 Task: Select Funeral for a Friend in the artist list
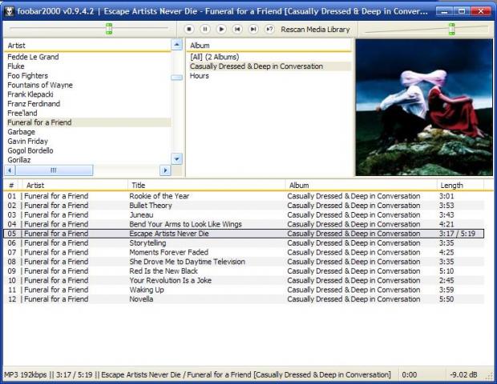pyautogui.click(x=89, y=122)
